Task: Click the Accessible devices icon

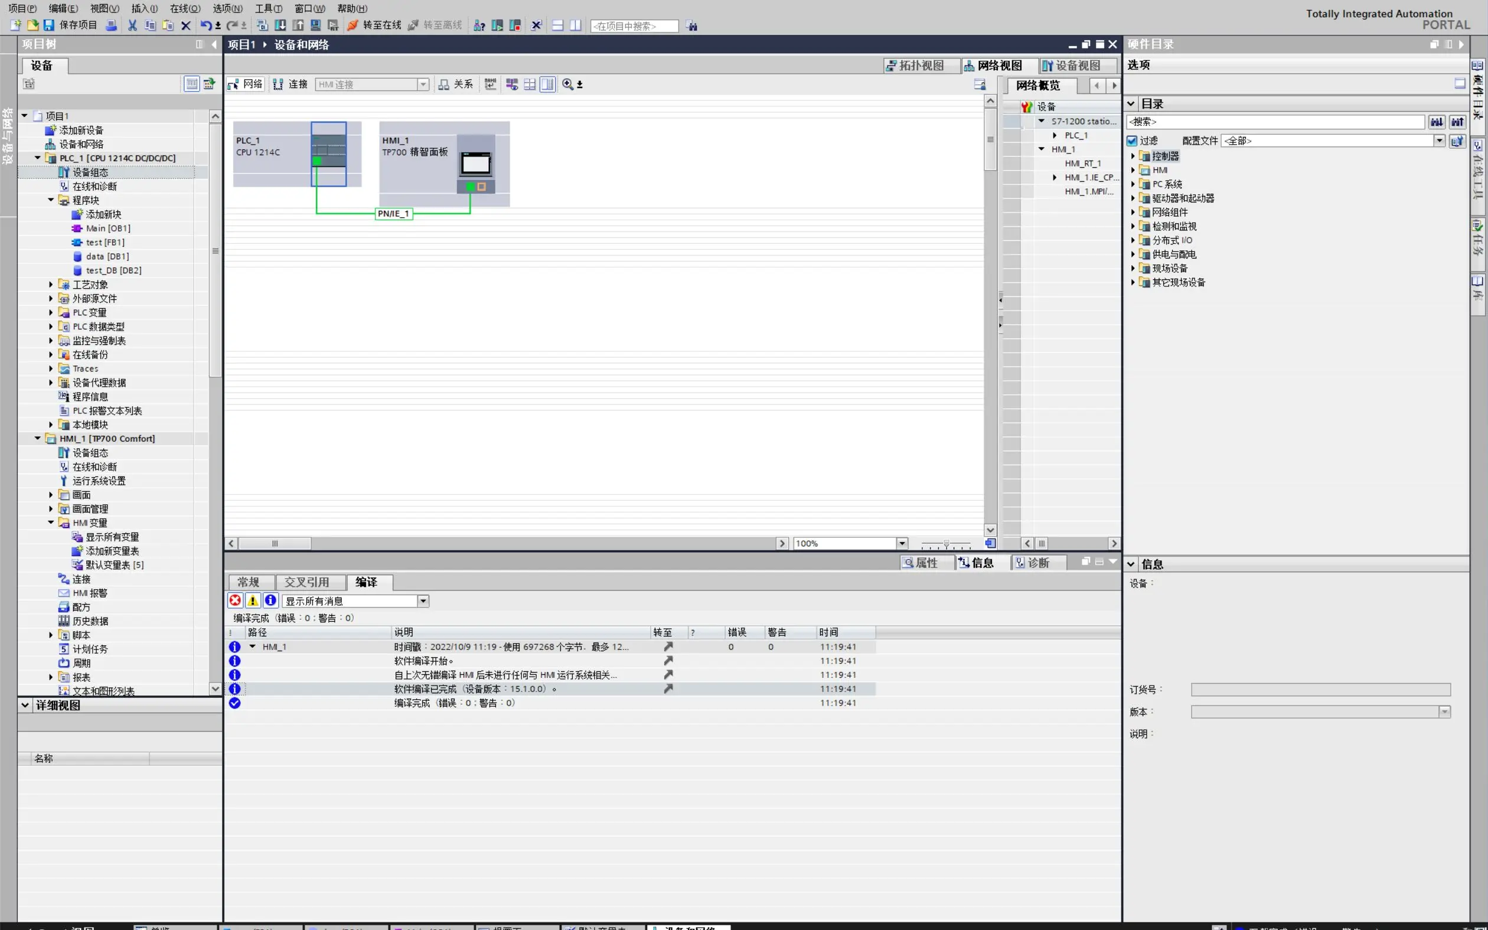Action: (479, 25)
